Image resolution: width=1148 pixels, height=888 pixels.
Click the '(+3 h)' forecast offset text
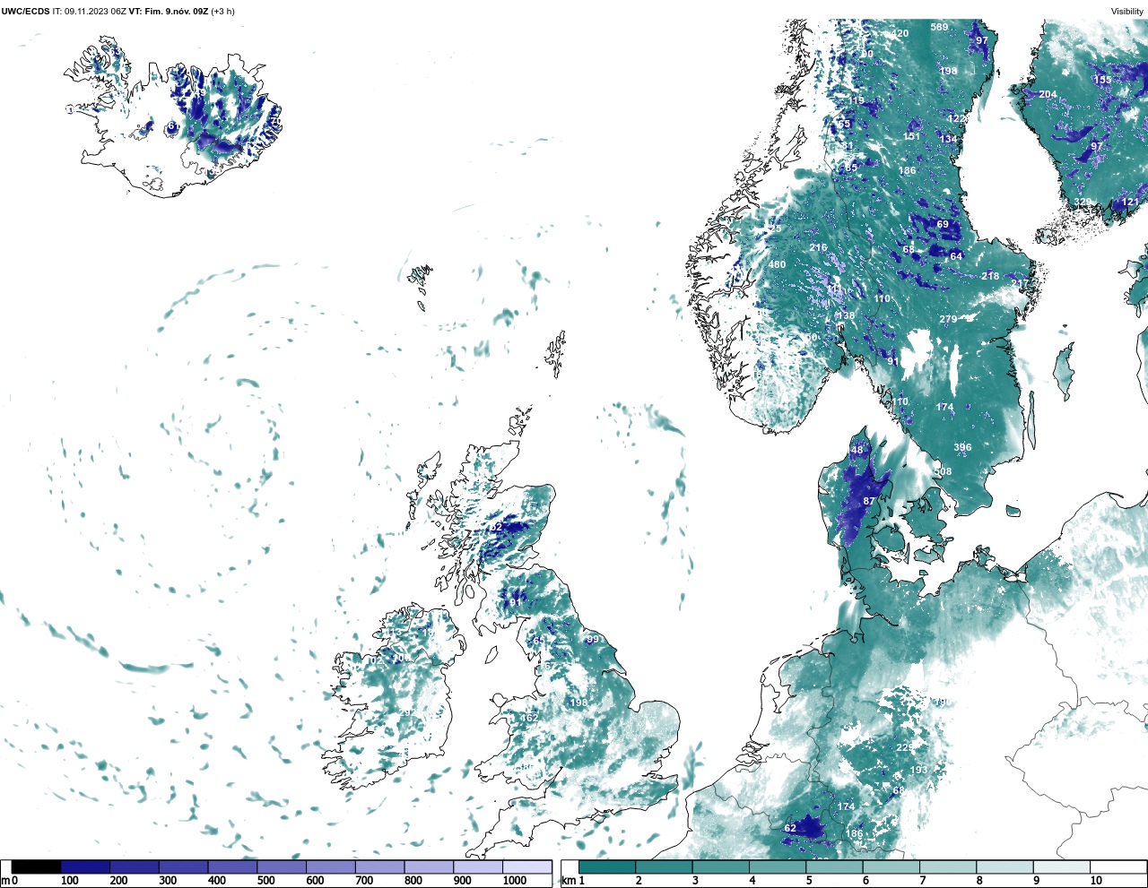click(223, 12)
